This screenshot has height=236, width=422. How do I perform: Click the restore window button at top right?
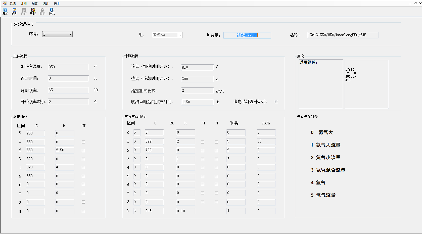[x=415, y=3]
